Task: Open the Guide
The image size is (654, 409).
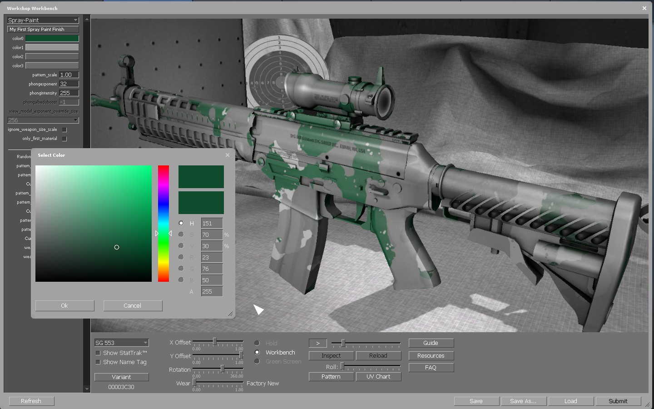Action: (x=431, y=343)
